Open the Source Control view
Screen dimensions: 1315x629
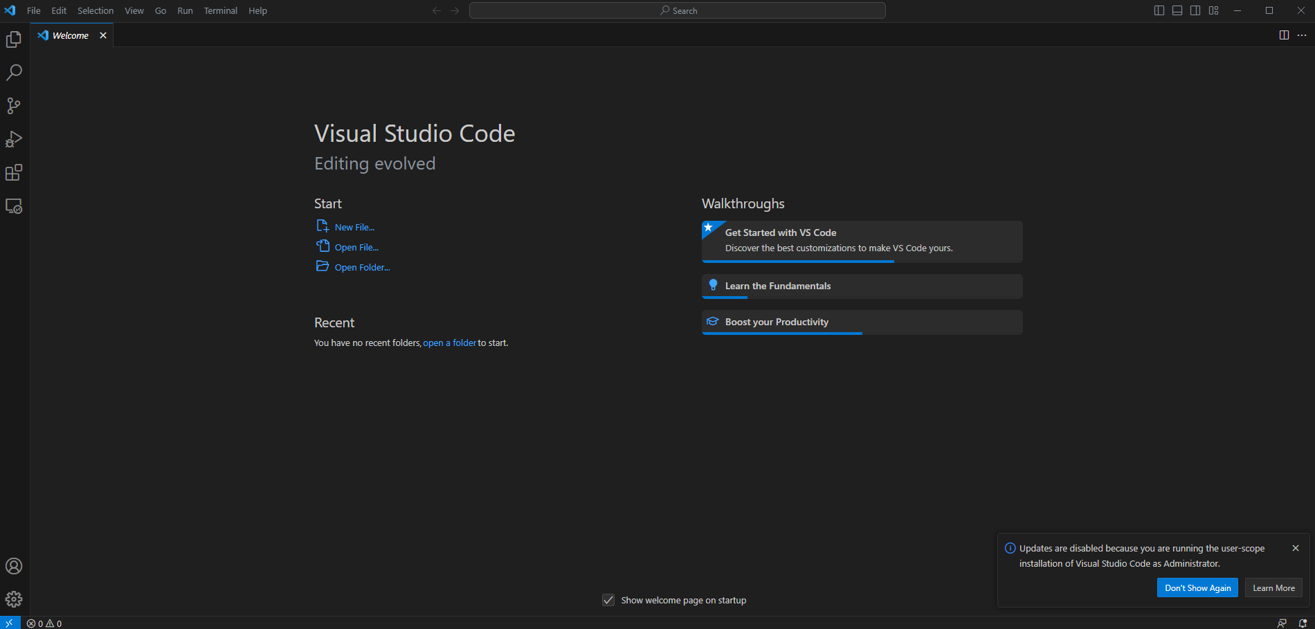[x=14, y=106]
